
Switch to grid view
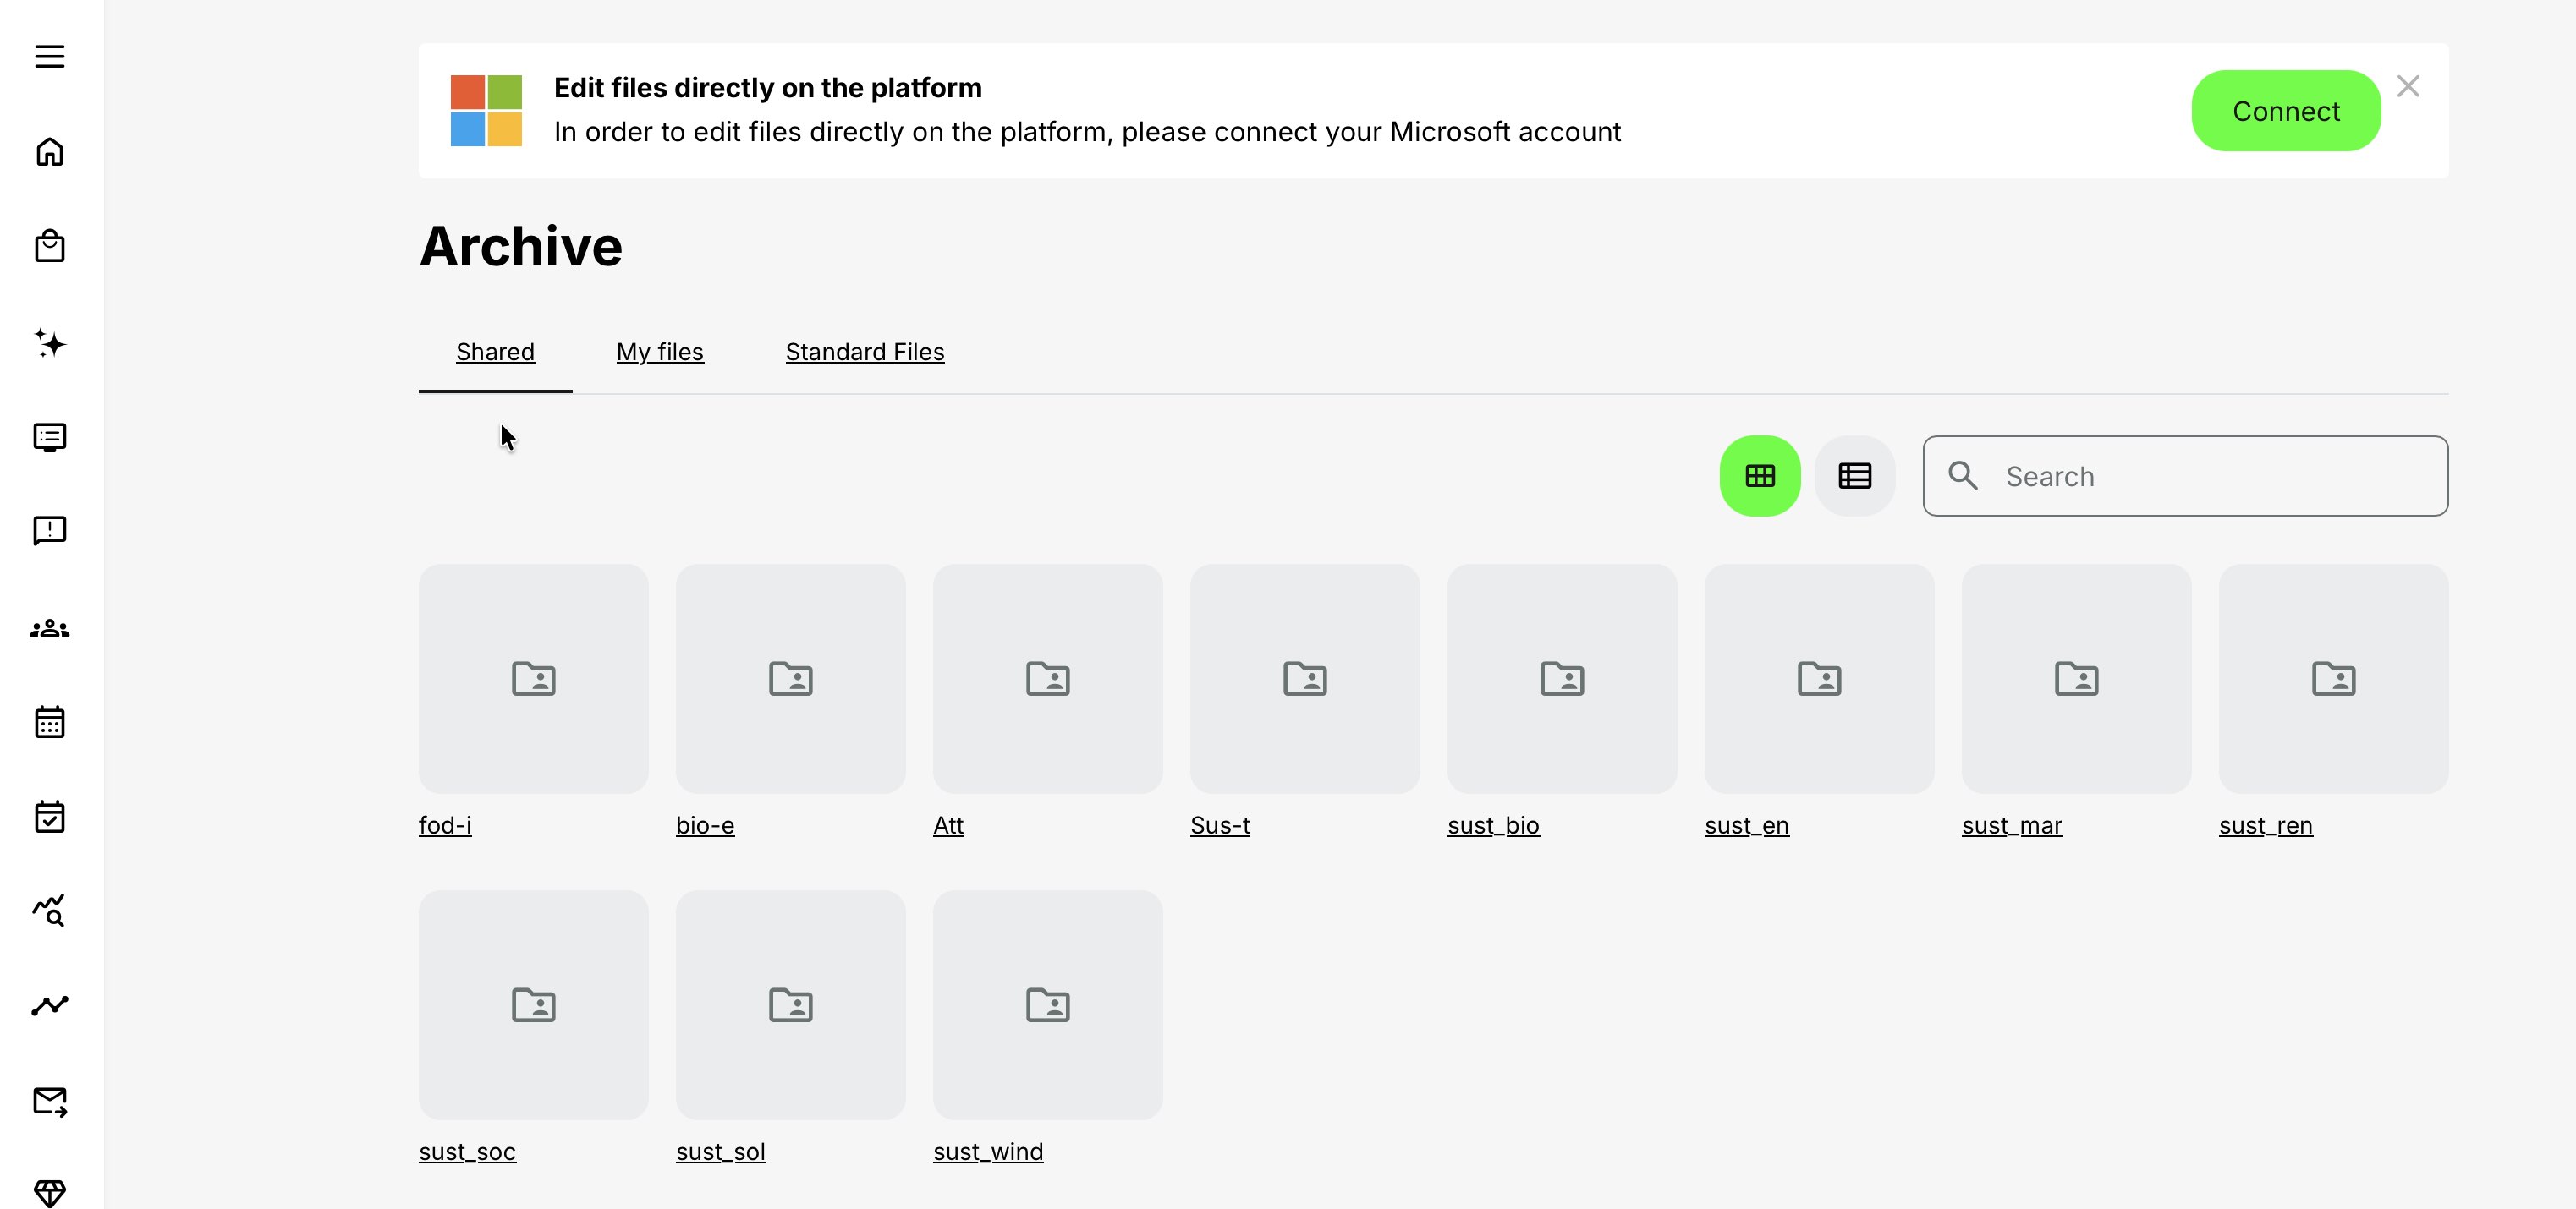(1760, 476)
